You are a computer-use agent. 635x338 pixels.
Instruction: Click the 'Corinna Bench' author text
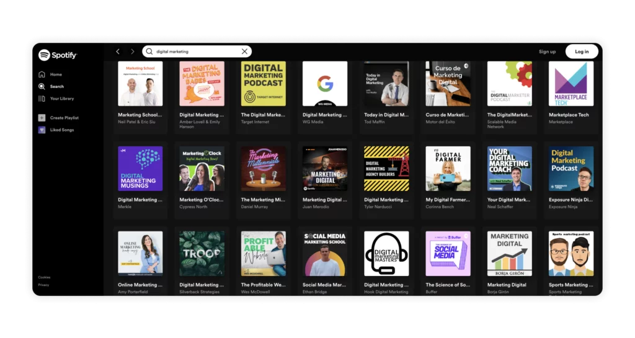tap(440, 207)
